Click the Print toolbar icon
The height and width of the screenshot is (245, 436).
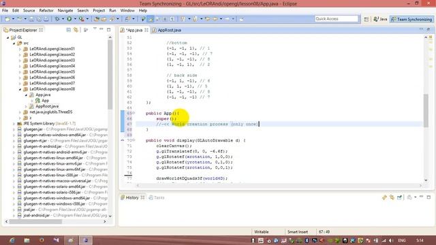tap(46, 19)
